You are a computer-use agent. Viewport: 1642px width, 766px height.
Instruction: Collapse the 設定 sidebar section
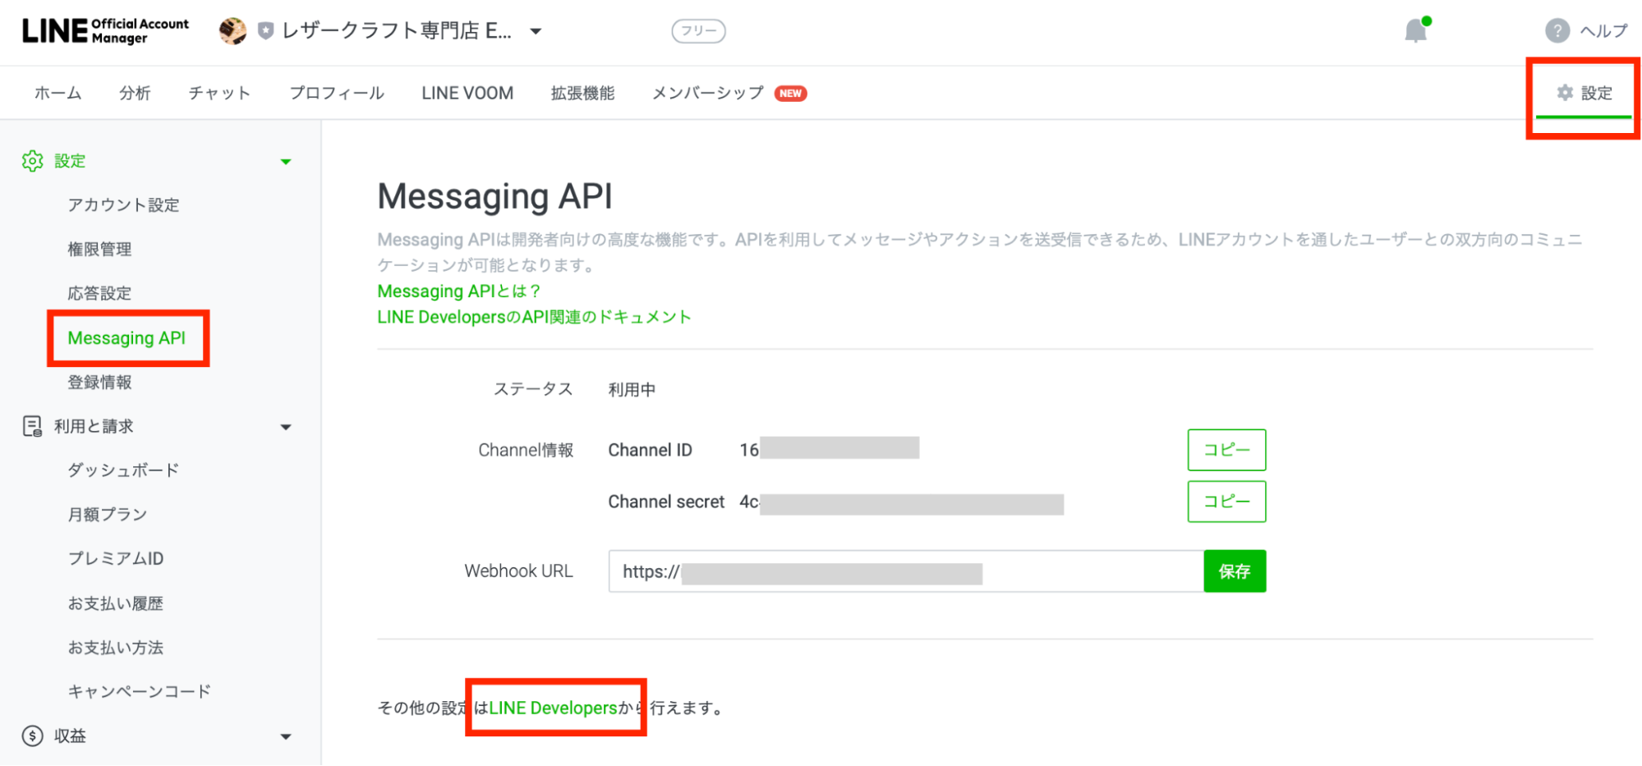pyautogui.click(x=286, y=162)
